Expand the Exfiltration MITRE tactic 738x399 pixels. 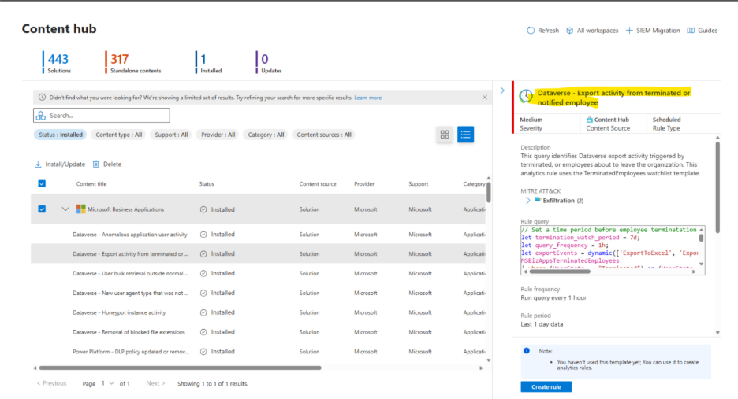pyautogui.click(x=527, y=200)
